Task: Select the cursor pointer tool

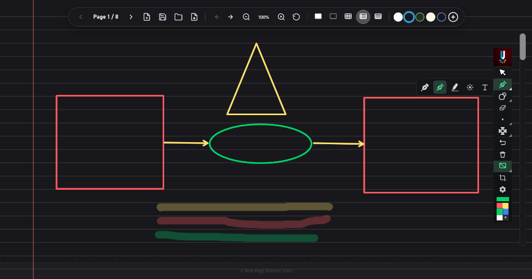Action: pyautogui.click(x=502, y=72)
